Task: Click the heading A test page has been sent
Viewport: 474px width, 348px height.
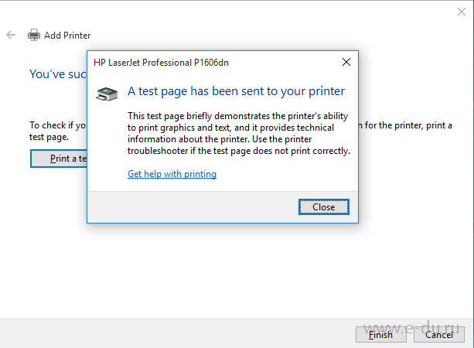Action: [236, 91]
